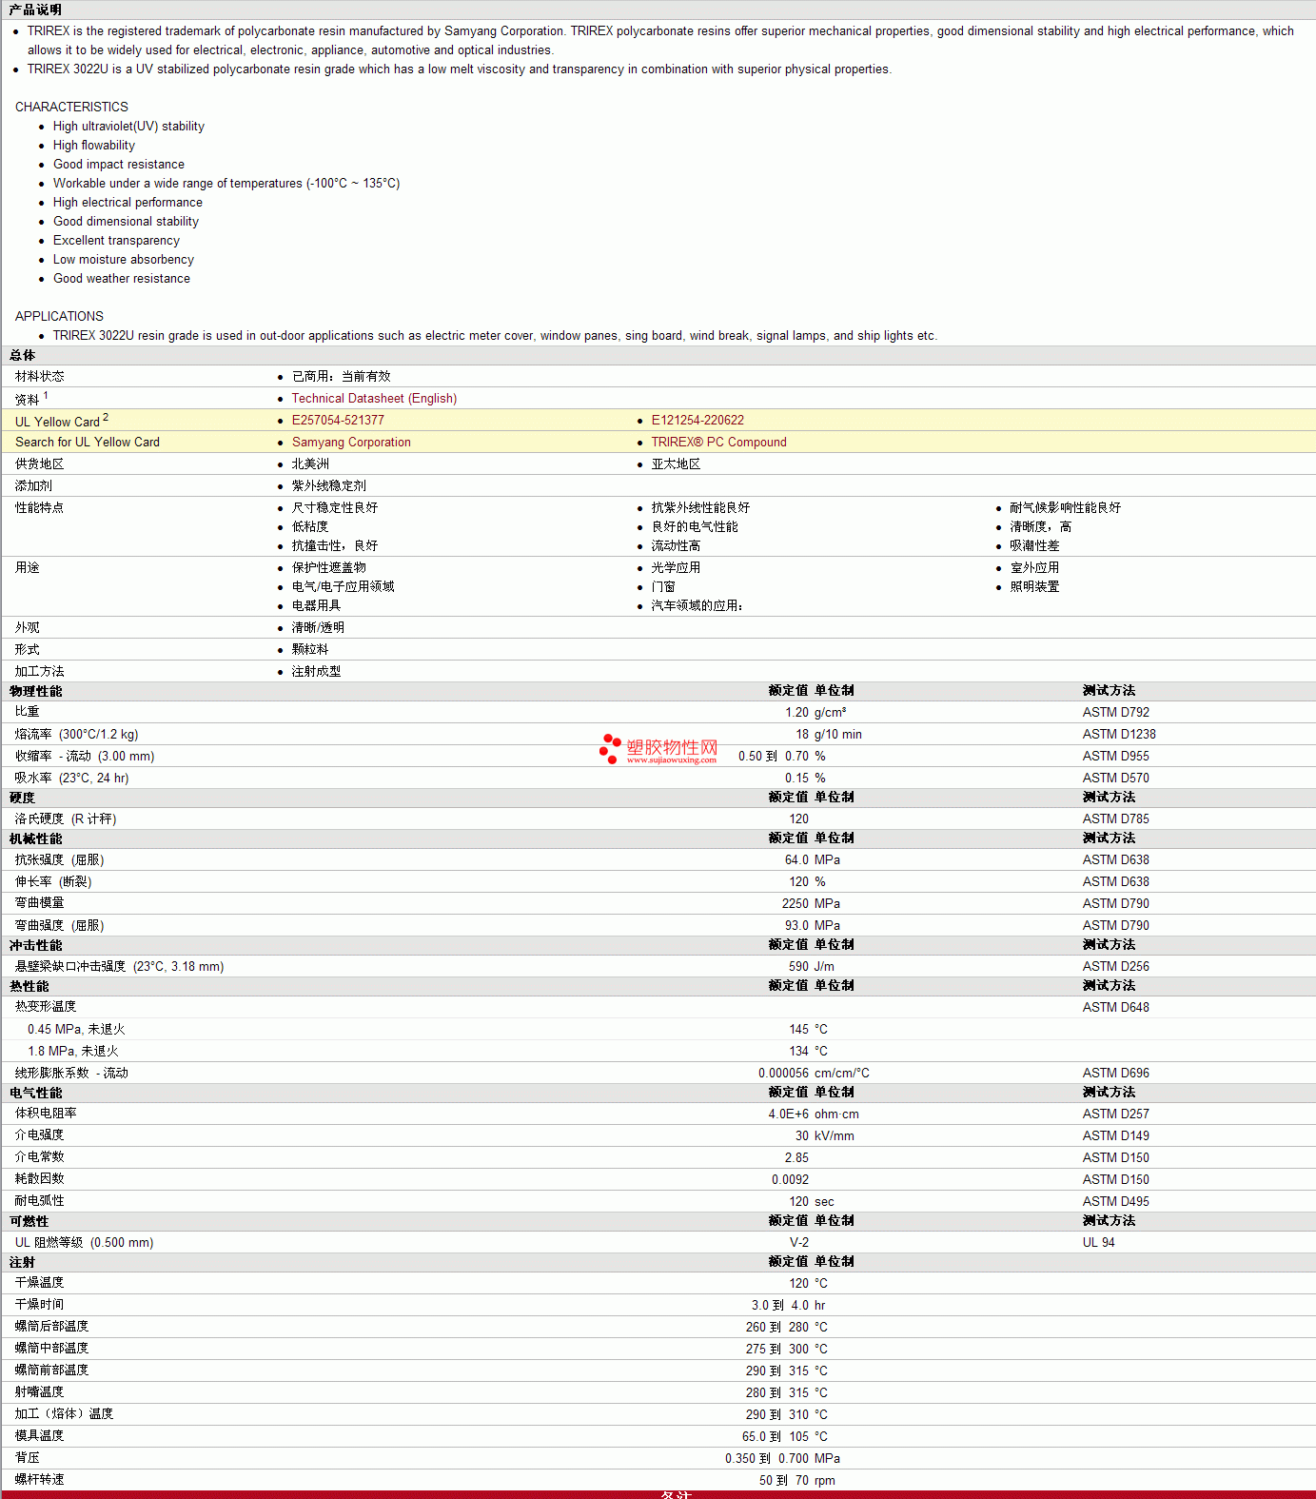
Task: Follow the TRIREX® PC Compound link
Action: click(718, 442)
